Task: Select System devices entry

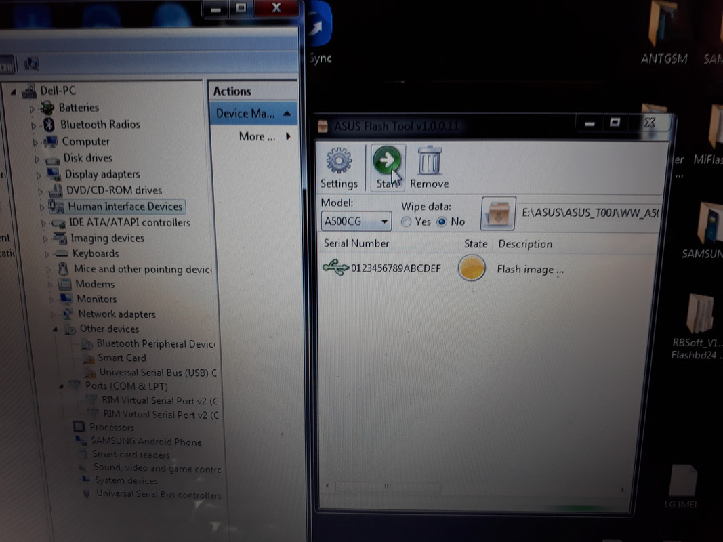Action: 126,480
